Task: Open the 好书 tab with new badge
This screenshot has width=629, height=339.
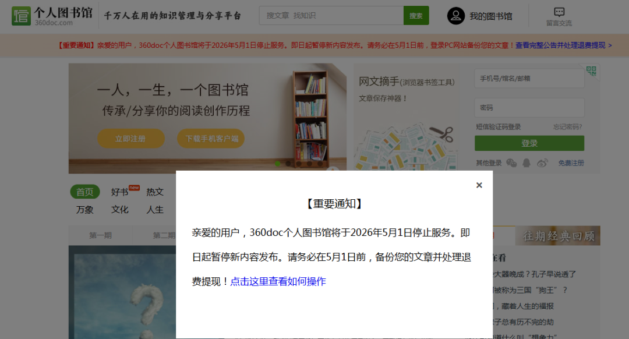Action: [x=120, y=192]
